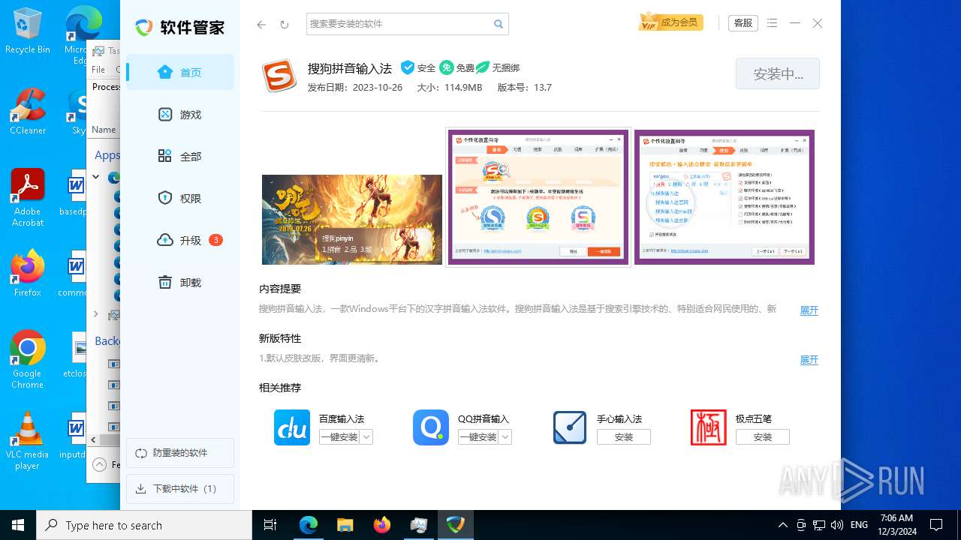Click the red upgrade count badge 3
961x540 pixels.
[x=215, y=240]
